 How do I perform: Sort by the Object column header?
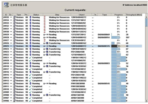pyautogui.click(x=82, y=15)
